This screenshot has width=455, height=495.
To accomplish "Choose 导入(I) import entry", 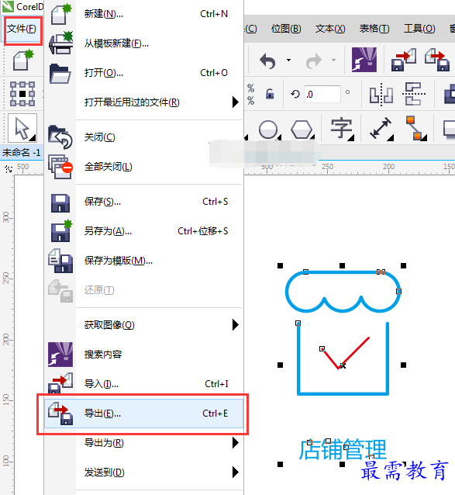I will point(144,384).
